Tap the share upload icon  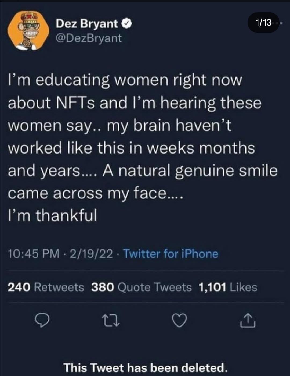(x=248, y=321)
